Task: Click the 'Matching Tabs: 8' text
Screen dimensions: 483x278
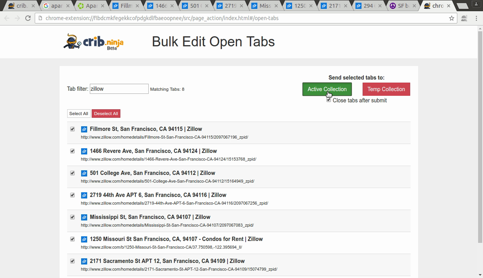Action: (x=167, y=89)
